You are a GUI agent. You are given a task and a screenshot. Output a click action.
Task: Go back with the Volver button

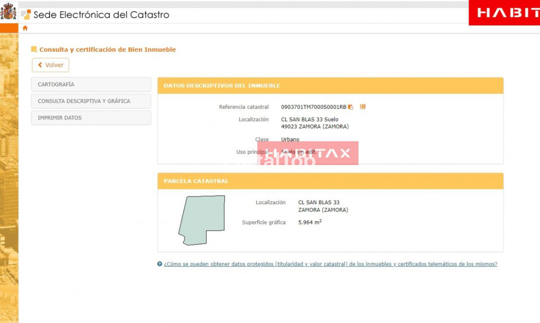point(51,65)
